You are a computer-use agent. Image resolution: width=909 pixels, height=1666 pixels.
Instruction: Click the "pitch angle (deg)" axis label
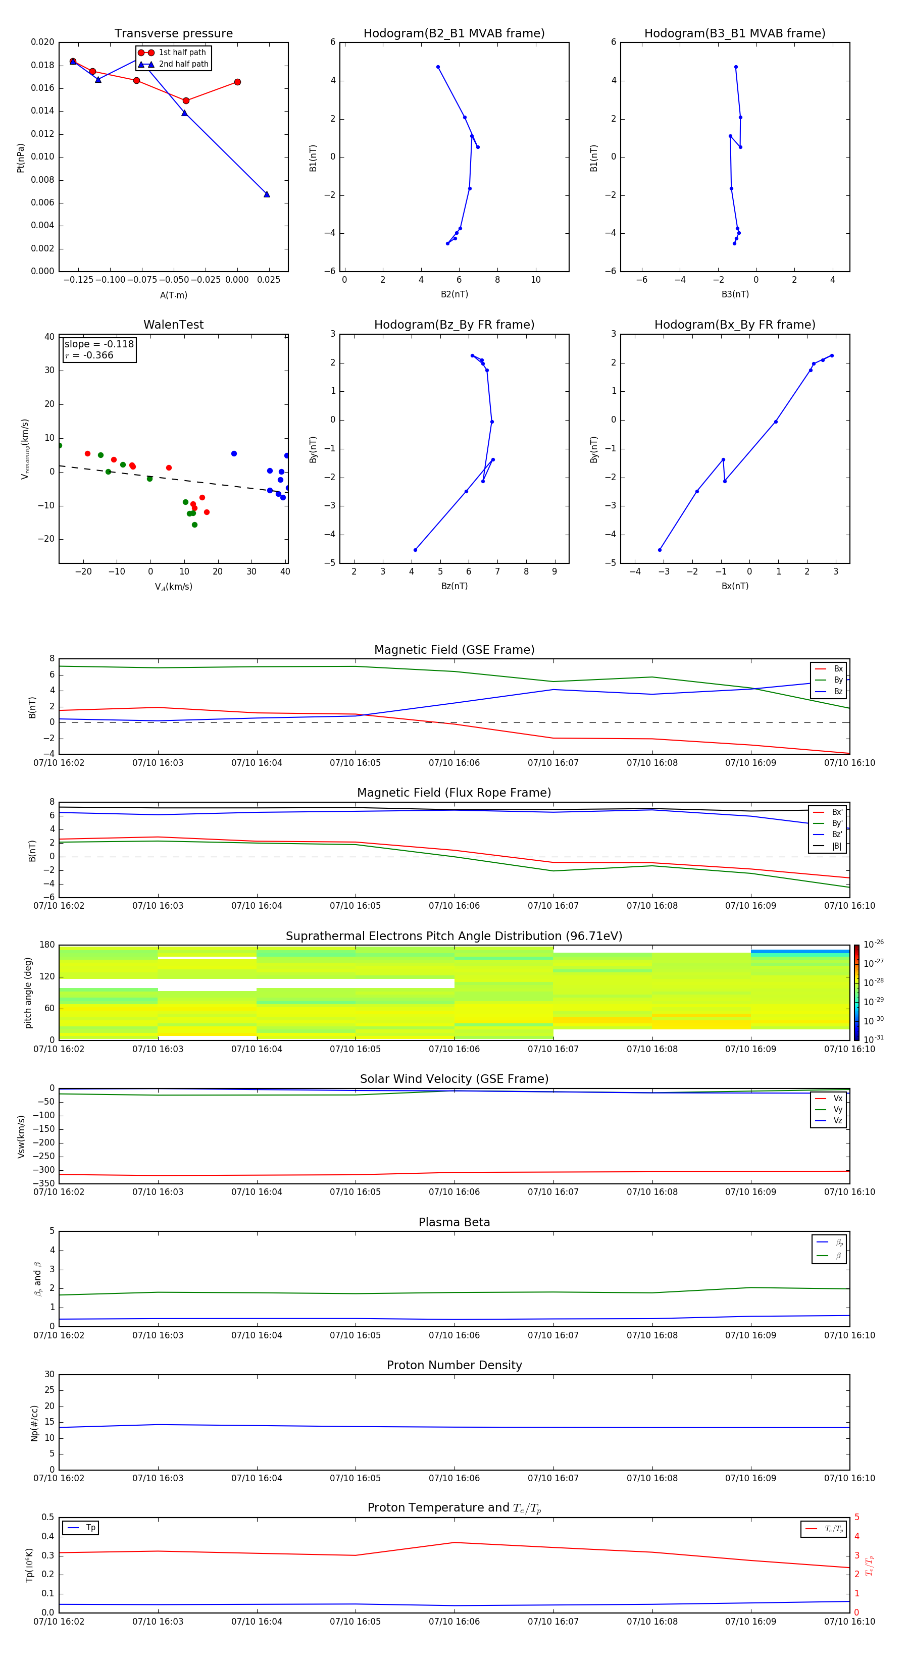coord(28,993)
